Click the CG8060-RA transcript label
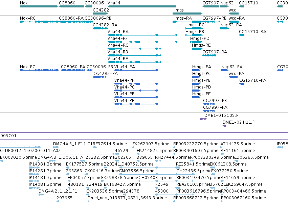 tap(71, 18)
